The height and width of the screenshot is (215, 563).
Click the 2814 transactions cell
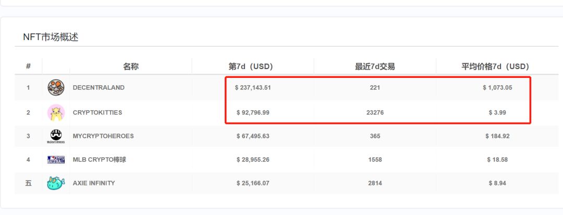tap(375, 183)
